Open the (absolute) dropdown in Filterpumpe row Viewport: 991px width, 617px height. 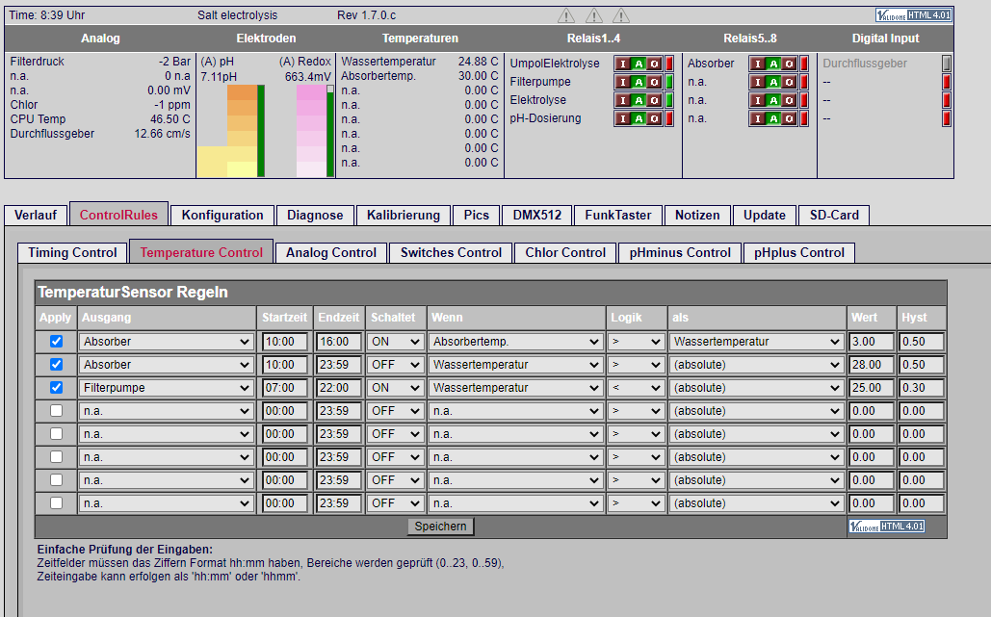tap(756, 388)
